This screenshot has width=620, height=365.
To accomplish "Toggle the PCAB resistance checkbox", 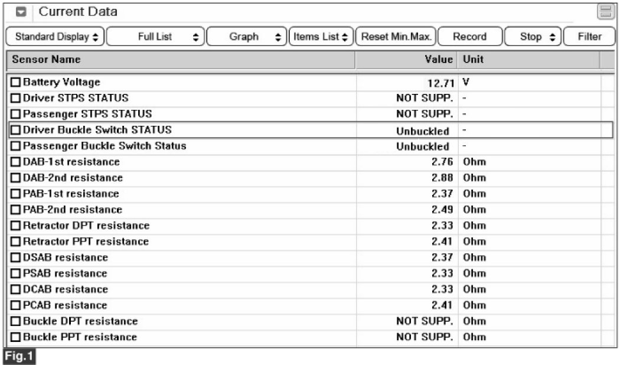I will point(16,305).
